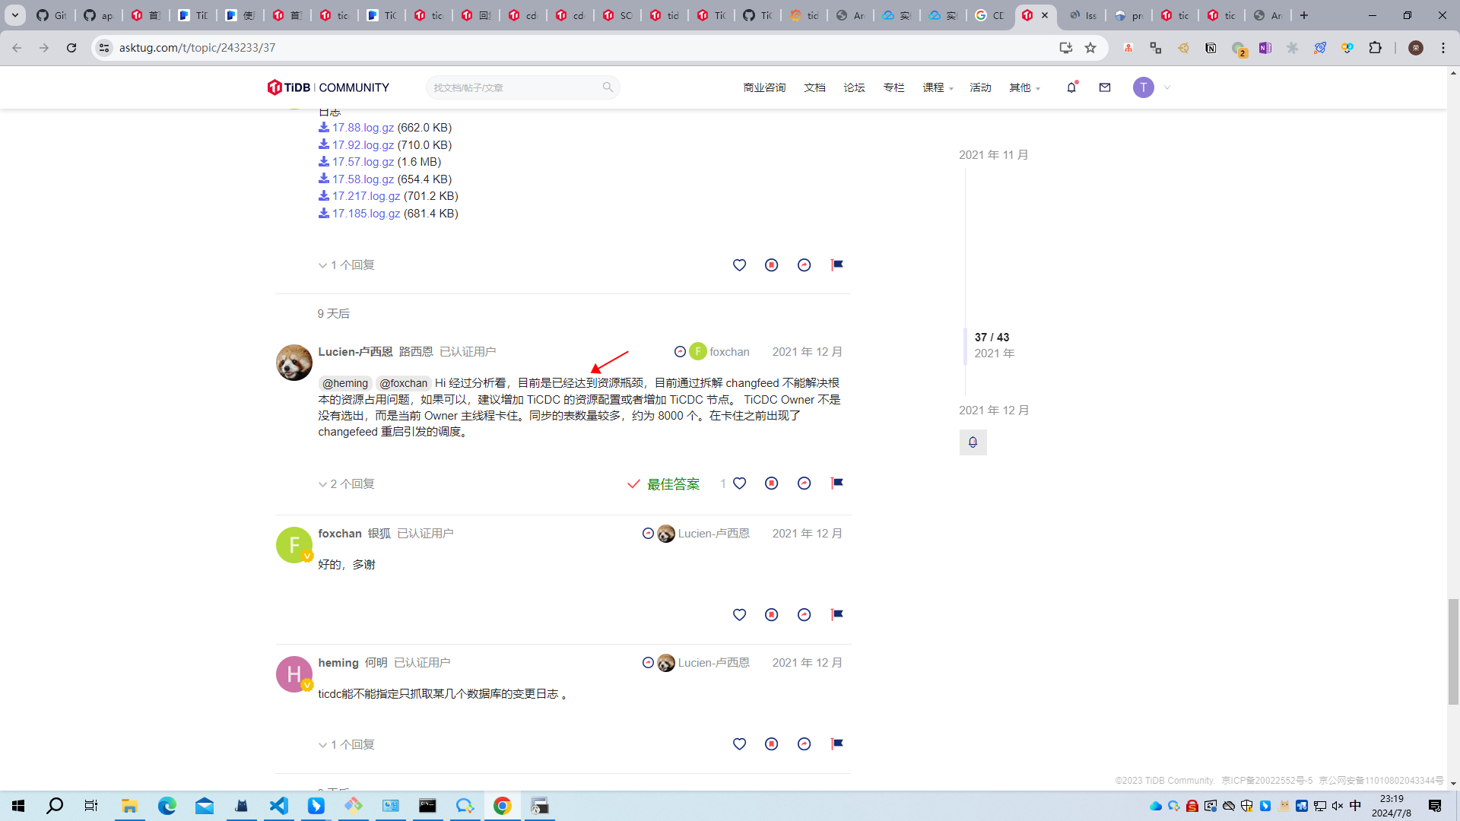The image size is (1460, 821).
Task: Jump to 2021 年 11 月 on timeline
Action: [x=993, y=155]
